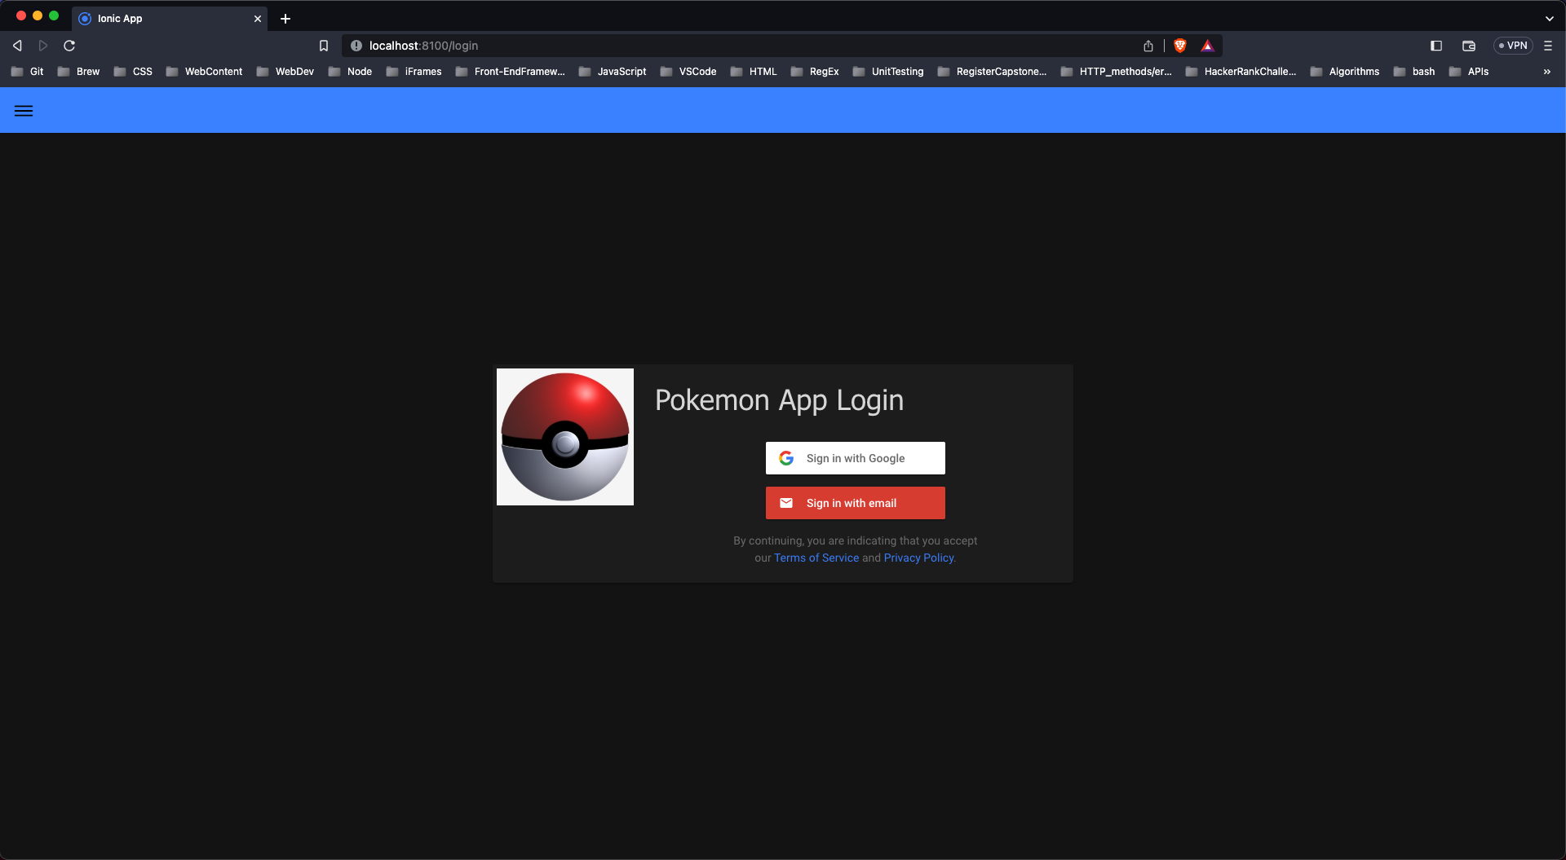The width and height of the screenshot is (1566, 860).
Task: Sign in with Google
Action: tap(855, 458)
